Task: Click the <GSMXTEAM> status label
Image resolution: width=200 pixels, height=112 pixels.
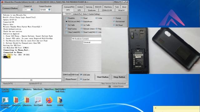Action: tap(118, 86)
